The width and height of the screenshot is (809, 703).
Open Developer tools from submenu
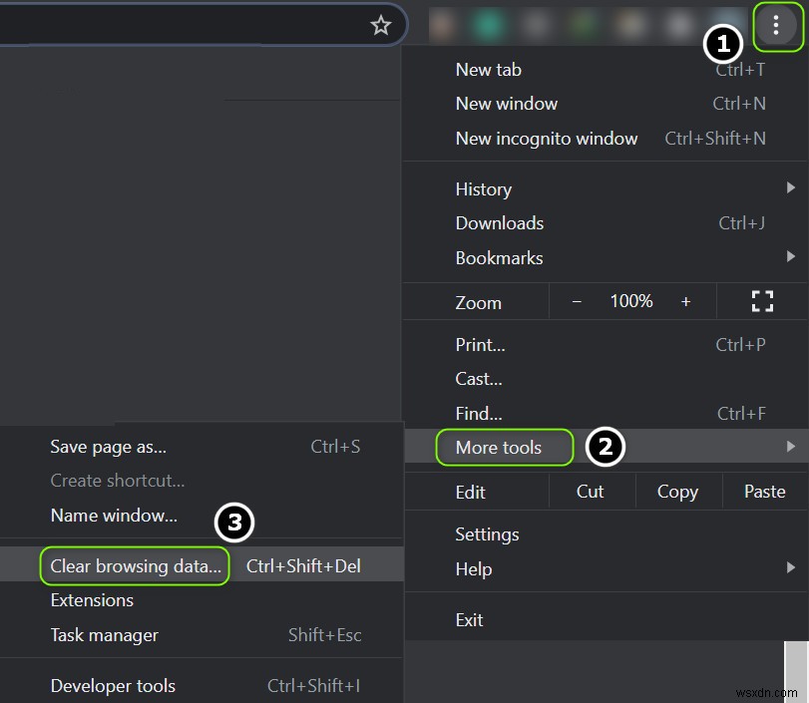[x=202, y=685]
